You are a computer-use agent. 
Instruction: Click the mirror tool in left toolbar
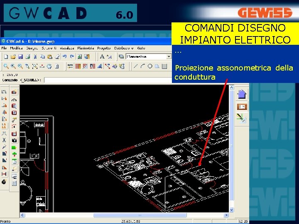point(4,112)
